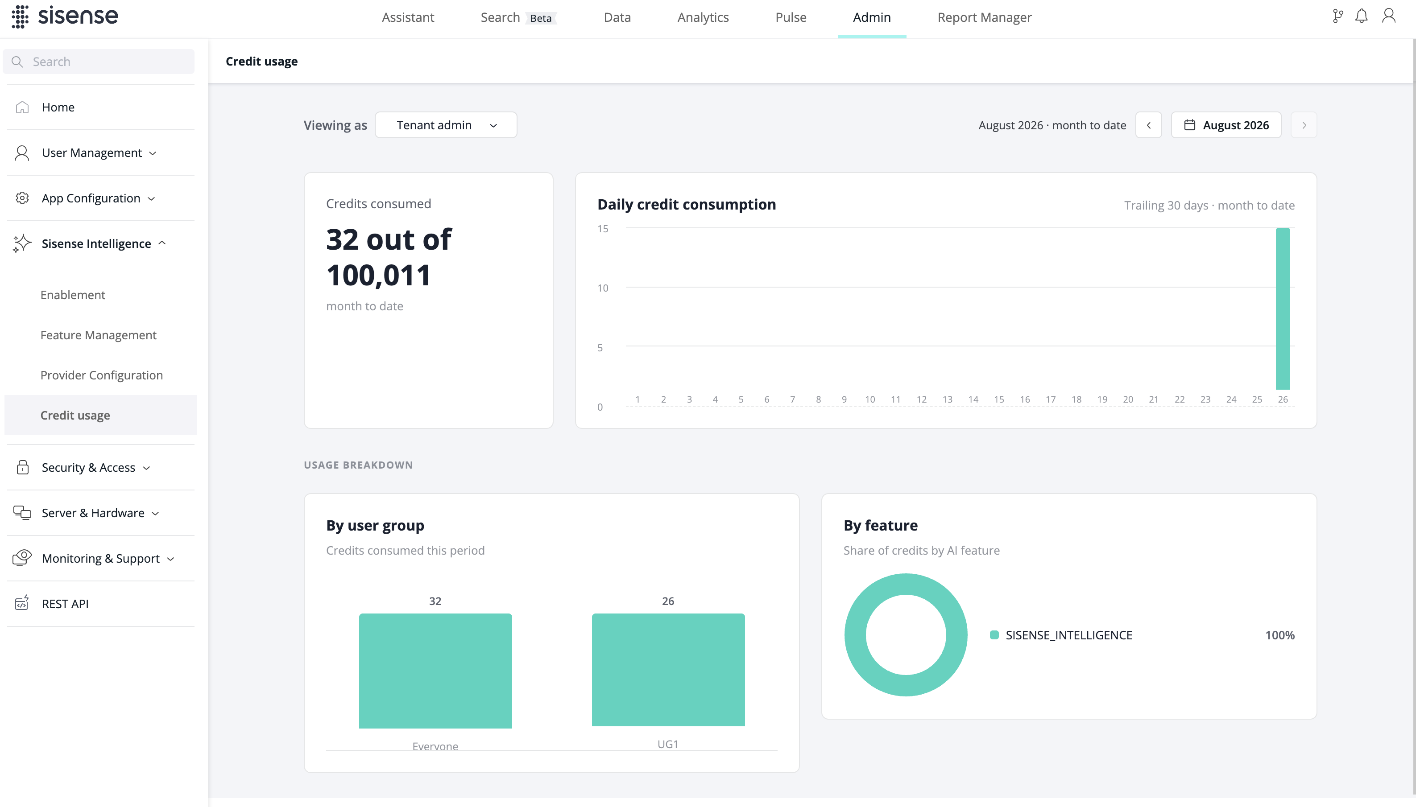Click the search magnifier icon in sidebar

click(x=17, y=62)
